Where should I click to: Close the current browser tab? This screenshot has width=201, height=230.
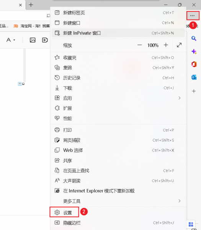tap(20, 5)
